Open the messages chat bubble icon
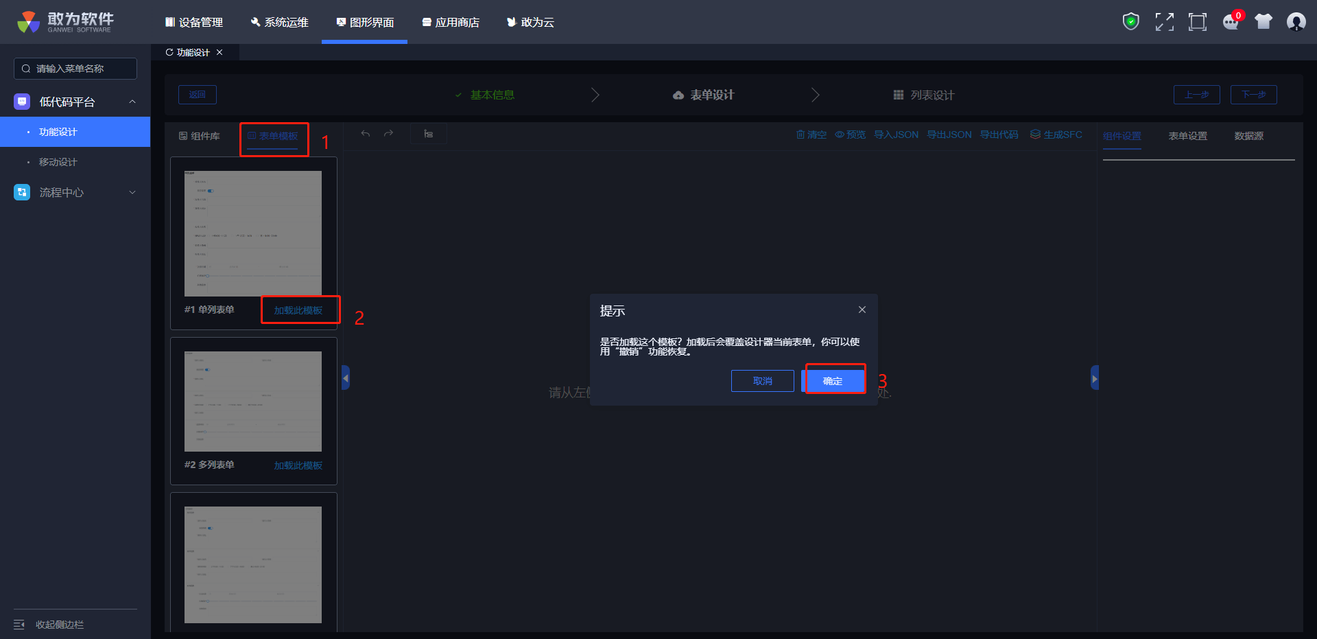This screenshot has width=1317, height=639. click(x=1231, y=22)
